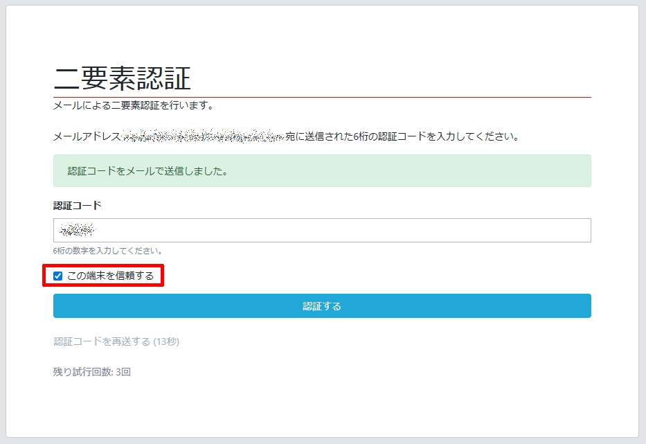Click the メールアドレス text before the email
The image size is (646, 444).
pyautogui.click(x=87, y=136)
